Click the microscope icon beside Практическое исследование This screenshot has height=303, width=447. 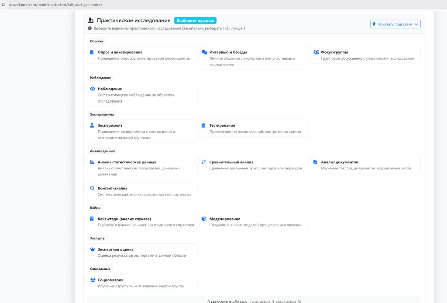[91, 20]
